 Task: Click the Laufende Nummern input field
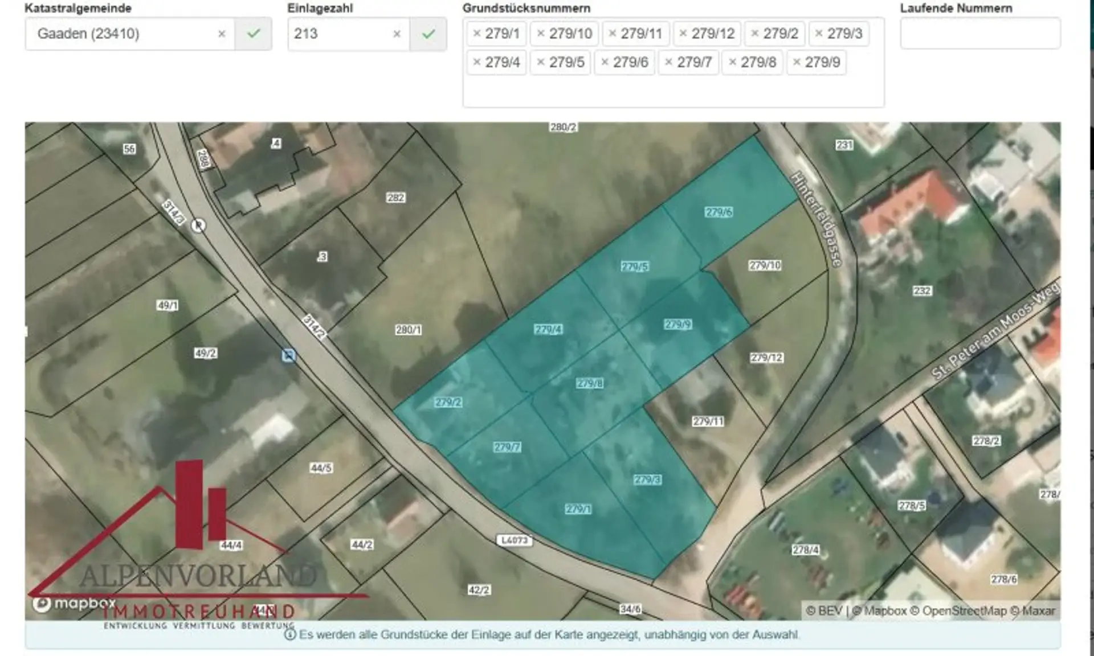click(980, 34)
